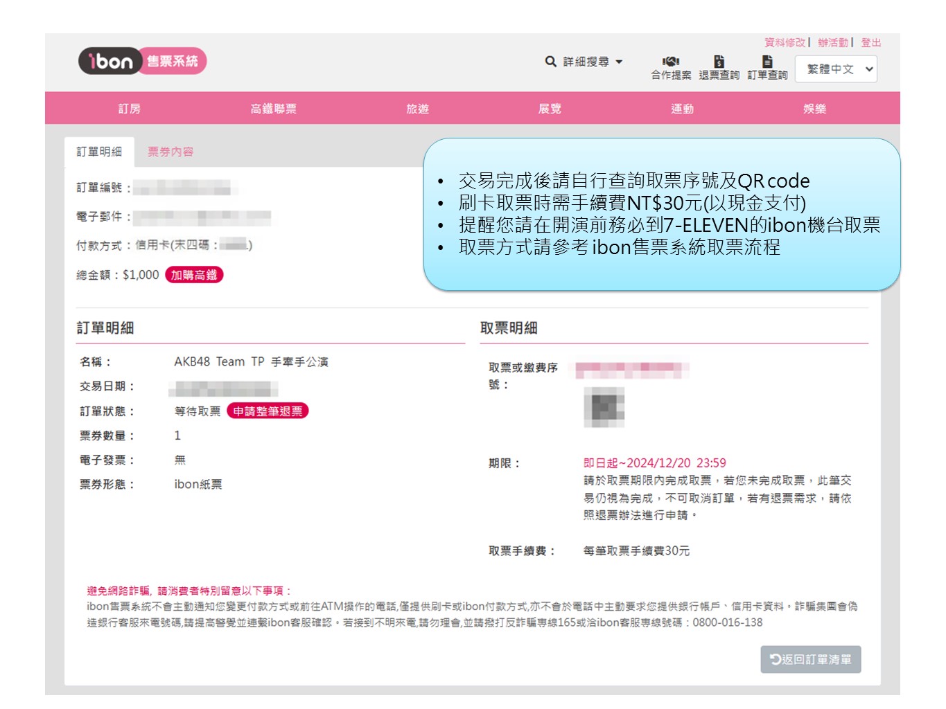Viewport: 946px width, 709px height.
Task: Open the 運動 category
Action: pyautogui.click(x=682, y=109)
